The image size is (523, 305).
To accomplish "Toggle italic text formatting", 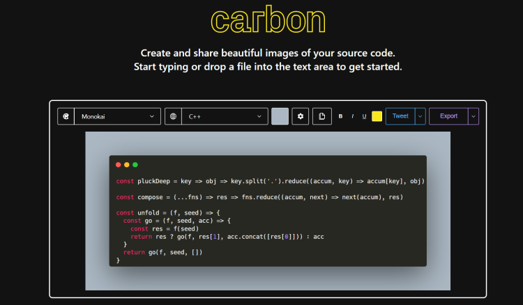I will coord(352,116).
